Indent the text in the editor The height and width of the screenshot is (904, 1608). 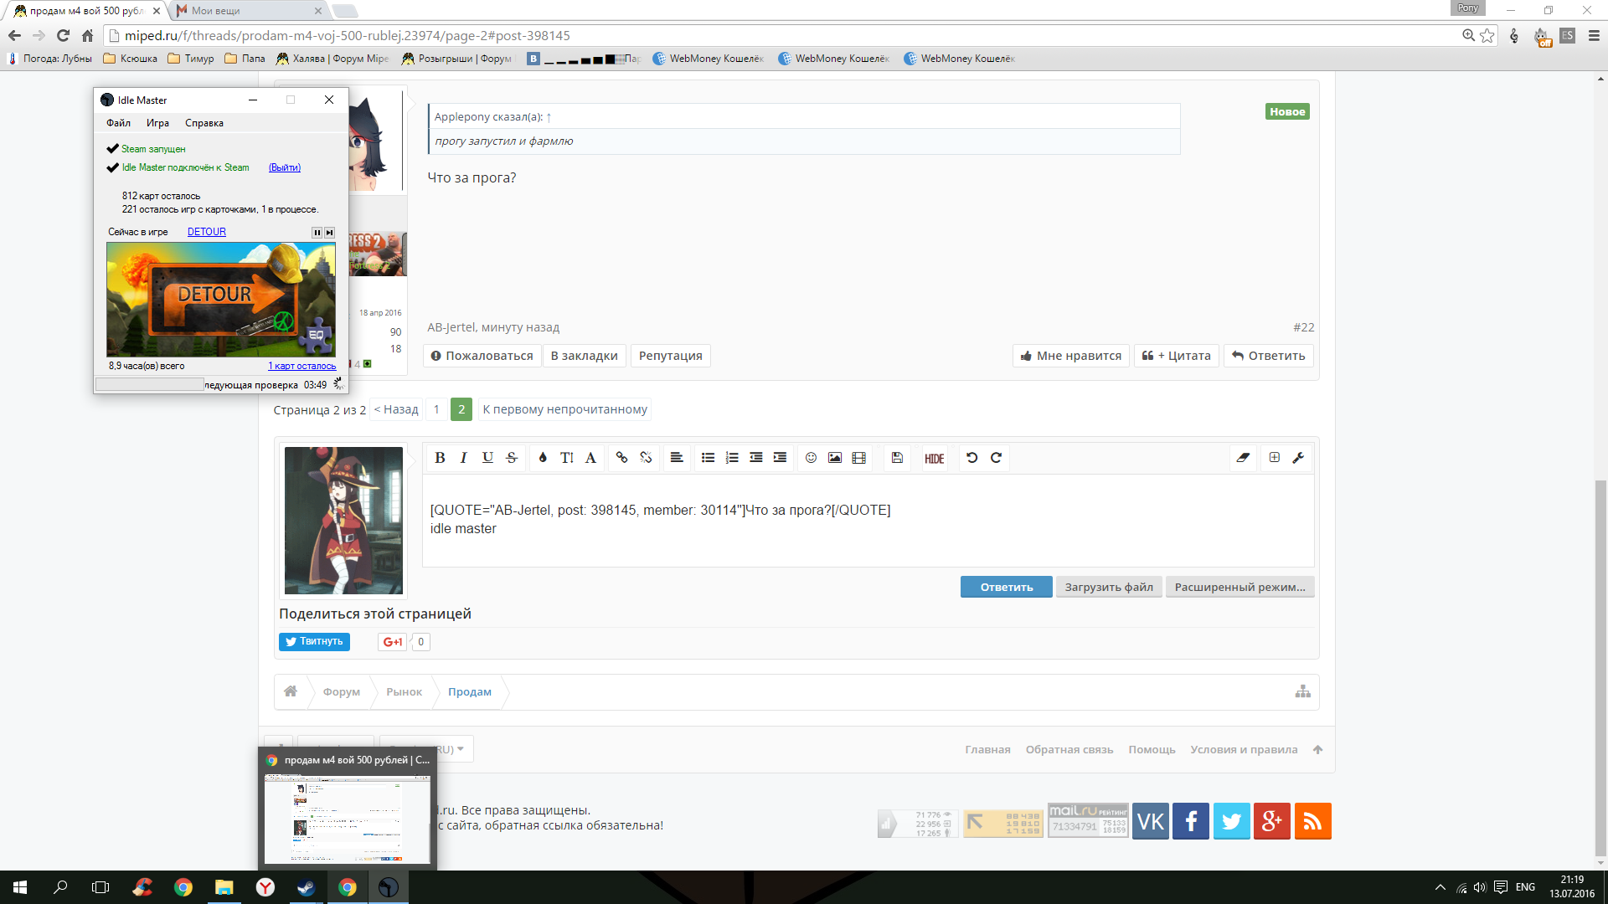780,458
